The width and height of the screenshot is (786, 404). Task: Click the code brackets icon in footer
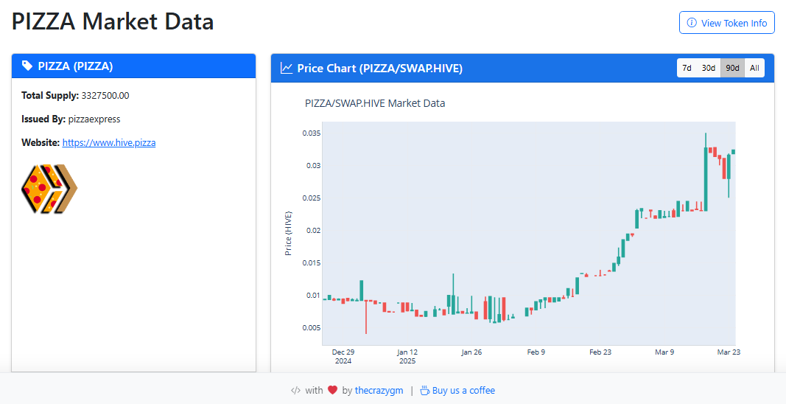[295, 391]
